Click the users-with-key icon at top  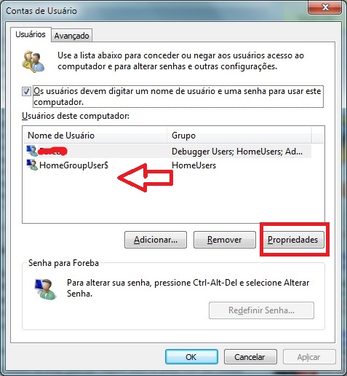[33, 62]
